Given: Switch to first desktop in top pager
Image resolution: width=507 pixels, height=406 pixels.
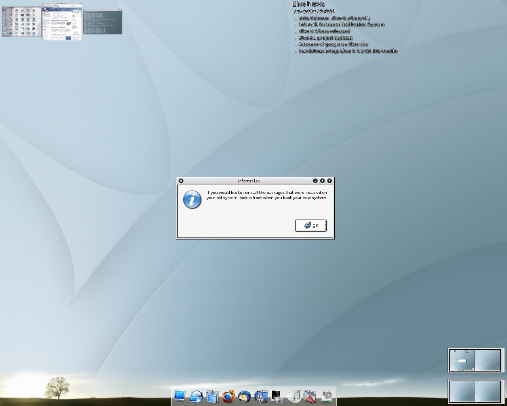Looking at the screenshot, I should [x=462, y=360].
